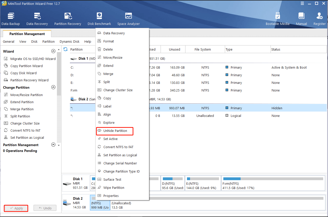Choose Merge Partition in sidebar
This screenshot has width=328, height=217.
pyautogui.click(x=19, y=109)
